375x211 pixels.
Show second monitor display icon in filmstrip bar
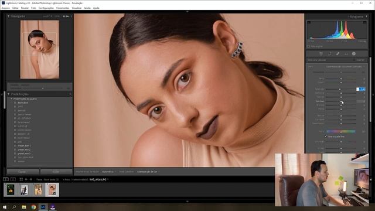(13, 179)
